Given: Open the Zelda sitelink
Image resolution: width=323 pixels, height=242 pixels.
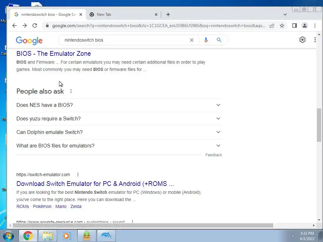Looking at the screenshot, I should [x=76, y=206].
